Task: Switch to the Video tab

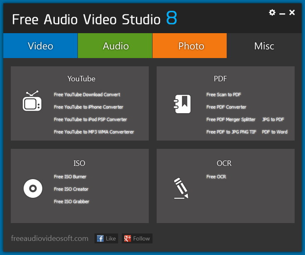Action: click(x=41, y=46)
